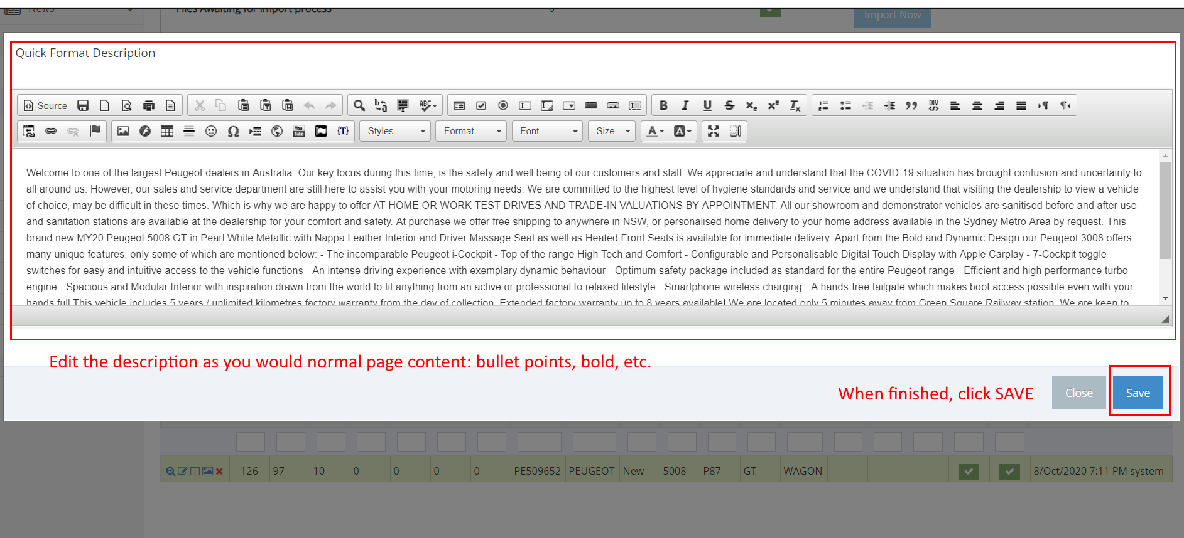Click the Close button
The width and height of the screenshot is (1184, 538).
(1078, 393)
